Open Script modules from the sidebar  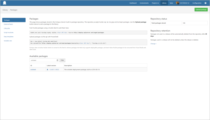(9, 32)
